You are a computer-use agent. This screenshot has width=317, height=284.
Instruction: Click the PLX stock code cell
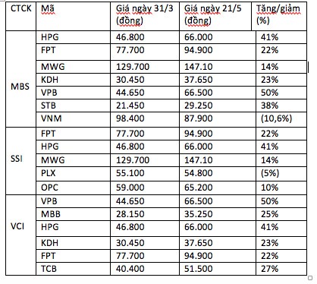[x=73, y=174]
